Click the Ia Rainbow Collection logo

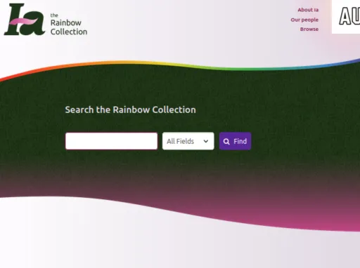tap(46, 20)
